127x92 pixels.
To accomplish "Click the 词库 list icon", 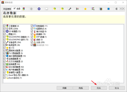I will pos(35,40).
